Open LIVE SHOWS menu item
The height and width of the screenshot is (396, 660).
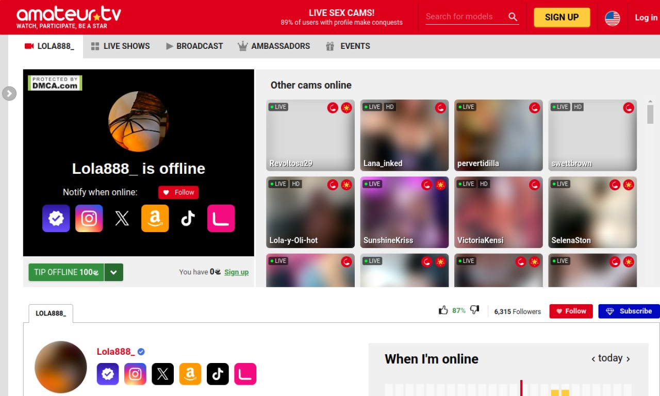(120, 46)
